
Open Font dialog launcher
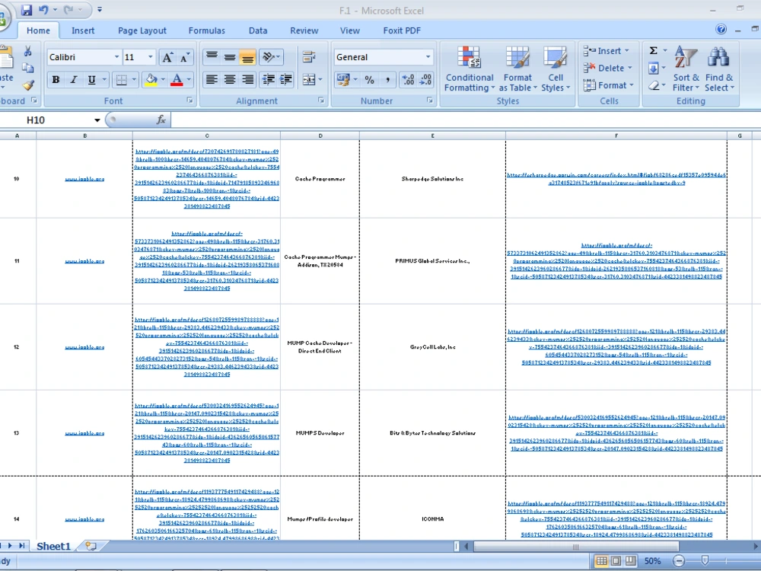pyautogui.click(x=189, y=100)
